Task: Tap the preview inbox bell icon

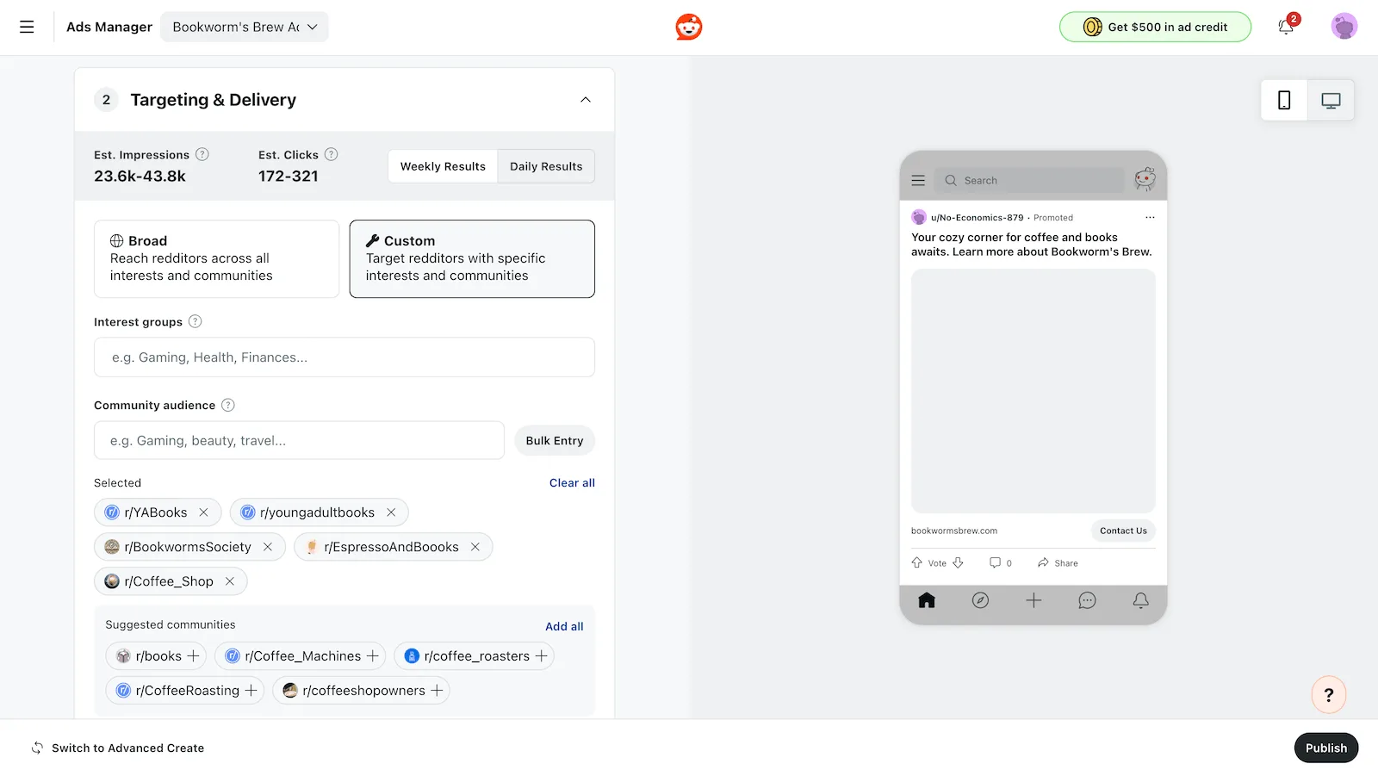Action: pyautogui.click(x=1140, y=600)
